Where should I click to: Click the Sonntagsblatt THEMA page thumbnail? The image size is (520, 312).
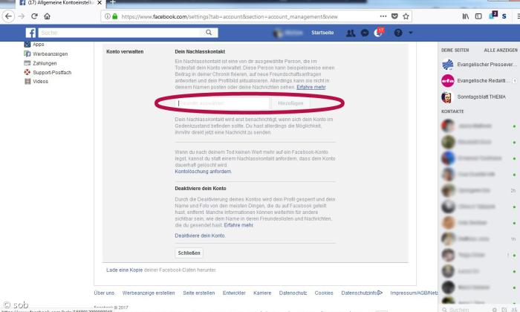pyautogui.click(x=447, y=97)
